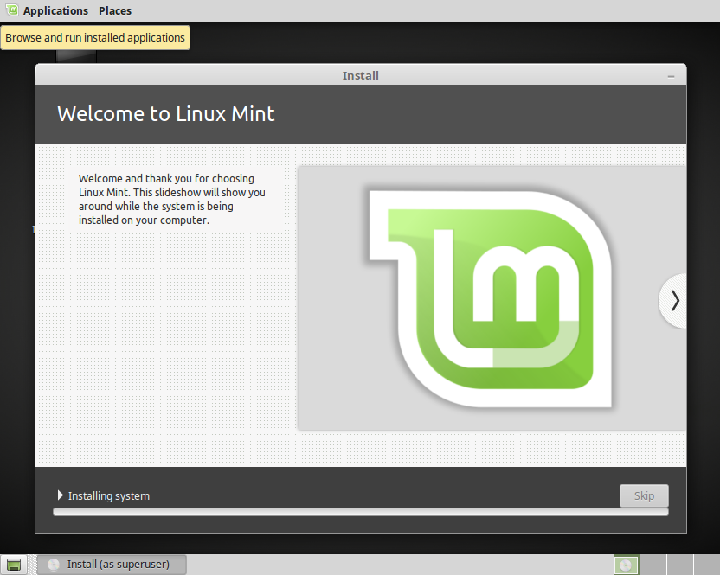Click the Install window title bar
The width and height of the screenshot is (720, 575).
361,75
